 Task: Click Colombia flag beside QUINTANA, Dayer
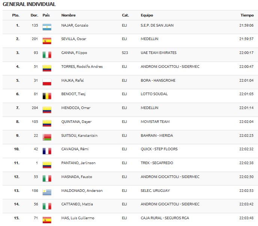point(47,123)
